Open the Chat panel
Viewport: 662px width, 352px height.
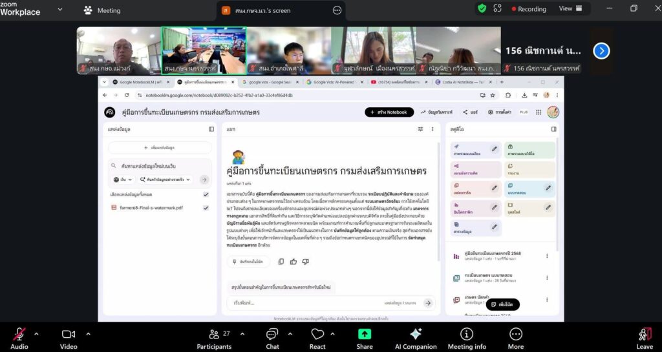coord(272,334)
